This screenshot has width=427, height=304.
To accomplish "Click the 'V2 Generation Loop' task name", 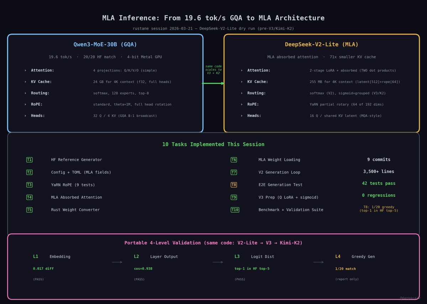I will (279, 172).
